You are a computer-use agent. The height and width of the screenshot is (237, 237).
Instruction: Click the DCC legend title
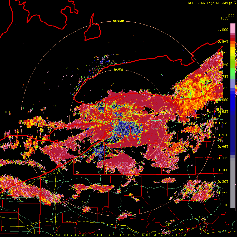click(x=231, y=16)
